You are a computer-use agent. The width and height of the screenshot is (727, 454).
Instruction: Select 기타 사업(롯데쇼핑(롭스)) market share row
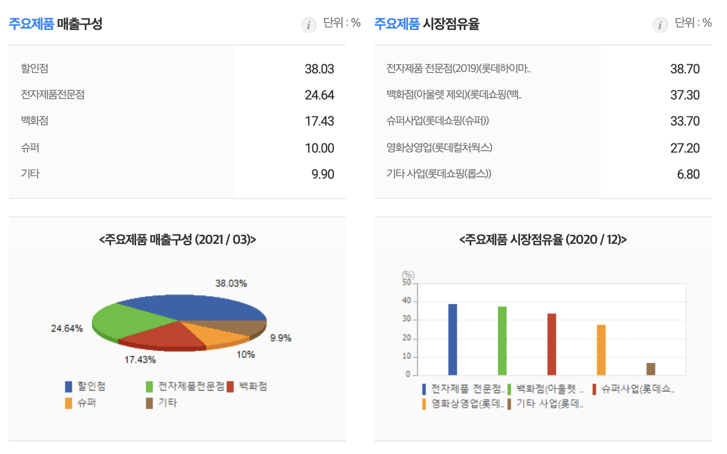pyautogui.click(x=439, y=173)
